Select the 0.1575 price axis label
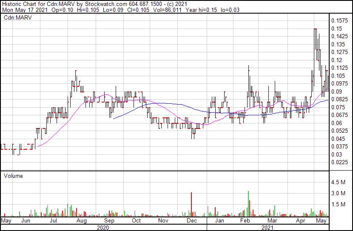Image resolution: width=353 pixels, height=231 pixels. (x=339, y=20)
